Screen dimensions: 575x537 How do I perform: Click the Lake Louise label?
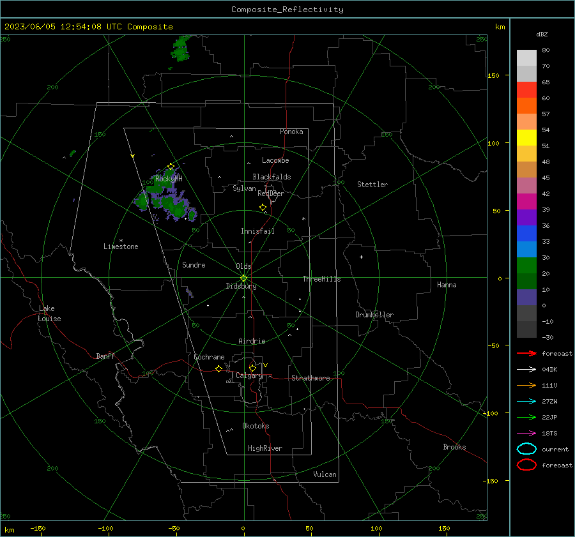49,314
